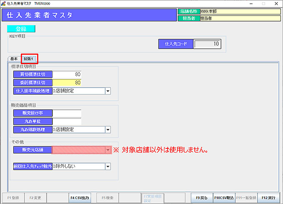
Task: Click F11 一括登録 button
Action: (246, 198)
